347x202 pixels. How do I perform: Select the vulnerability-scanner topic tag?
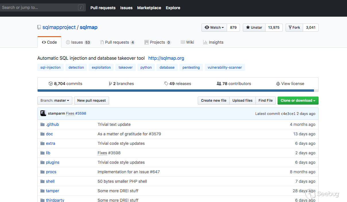[x=225, y=68]
